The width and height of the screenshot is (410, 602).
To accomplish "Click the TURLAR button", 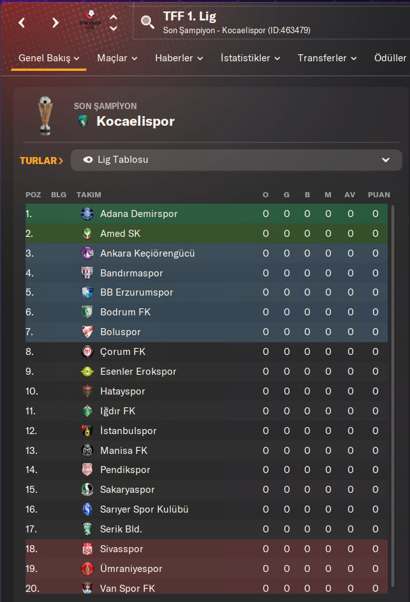I will (x=41, y=160).
